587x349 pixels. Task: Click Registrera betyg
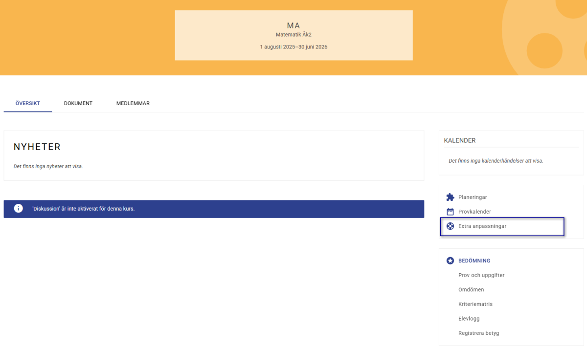coord(478,333)
